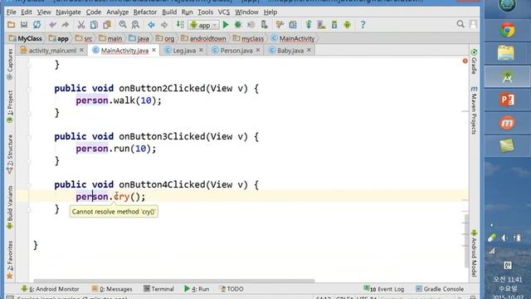The width and height of the screenshot is (531, 299).
Task: Toggle the Gradle side panel
Action: coord(474,61)
